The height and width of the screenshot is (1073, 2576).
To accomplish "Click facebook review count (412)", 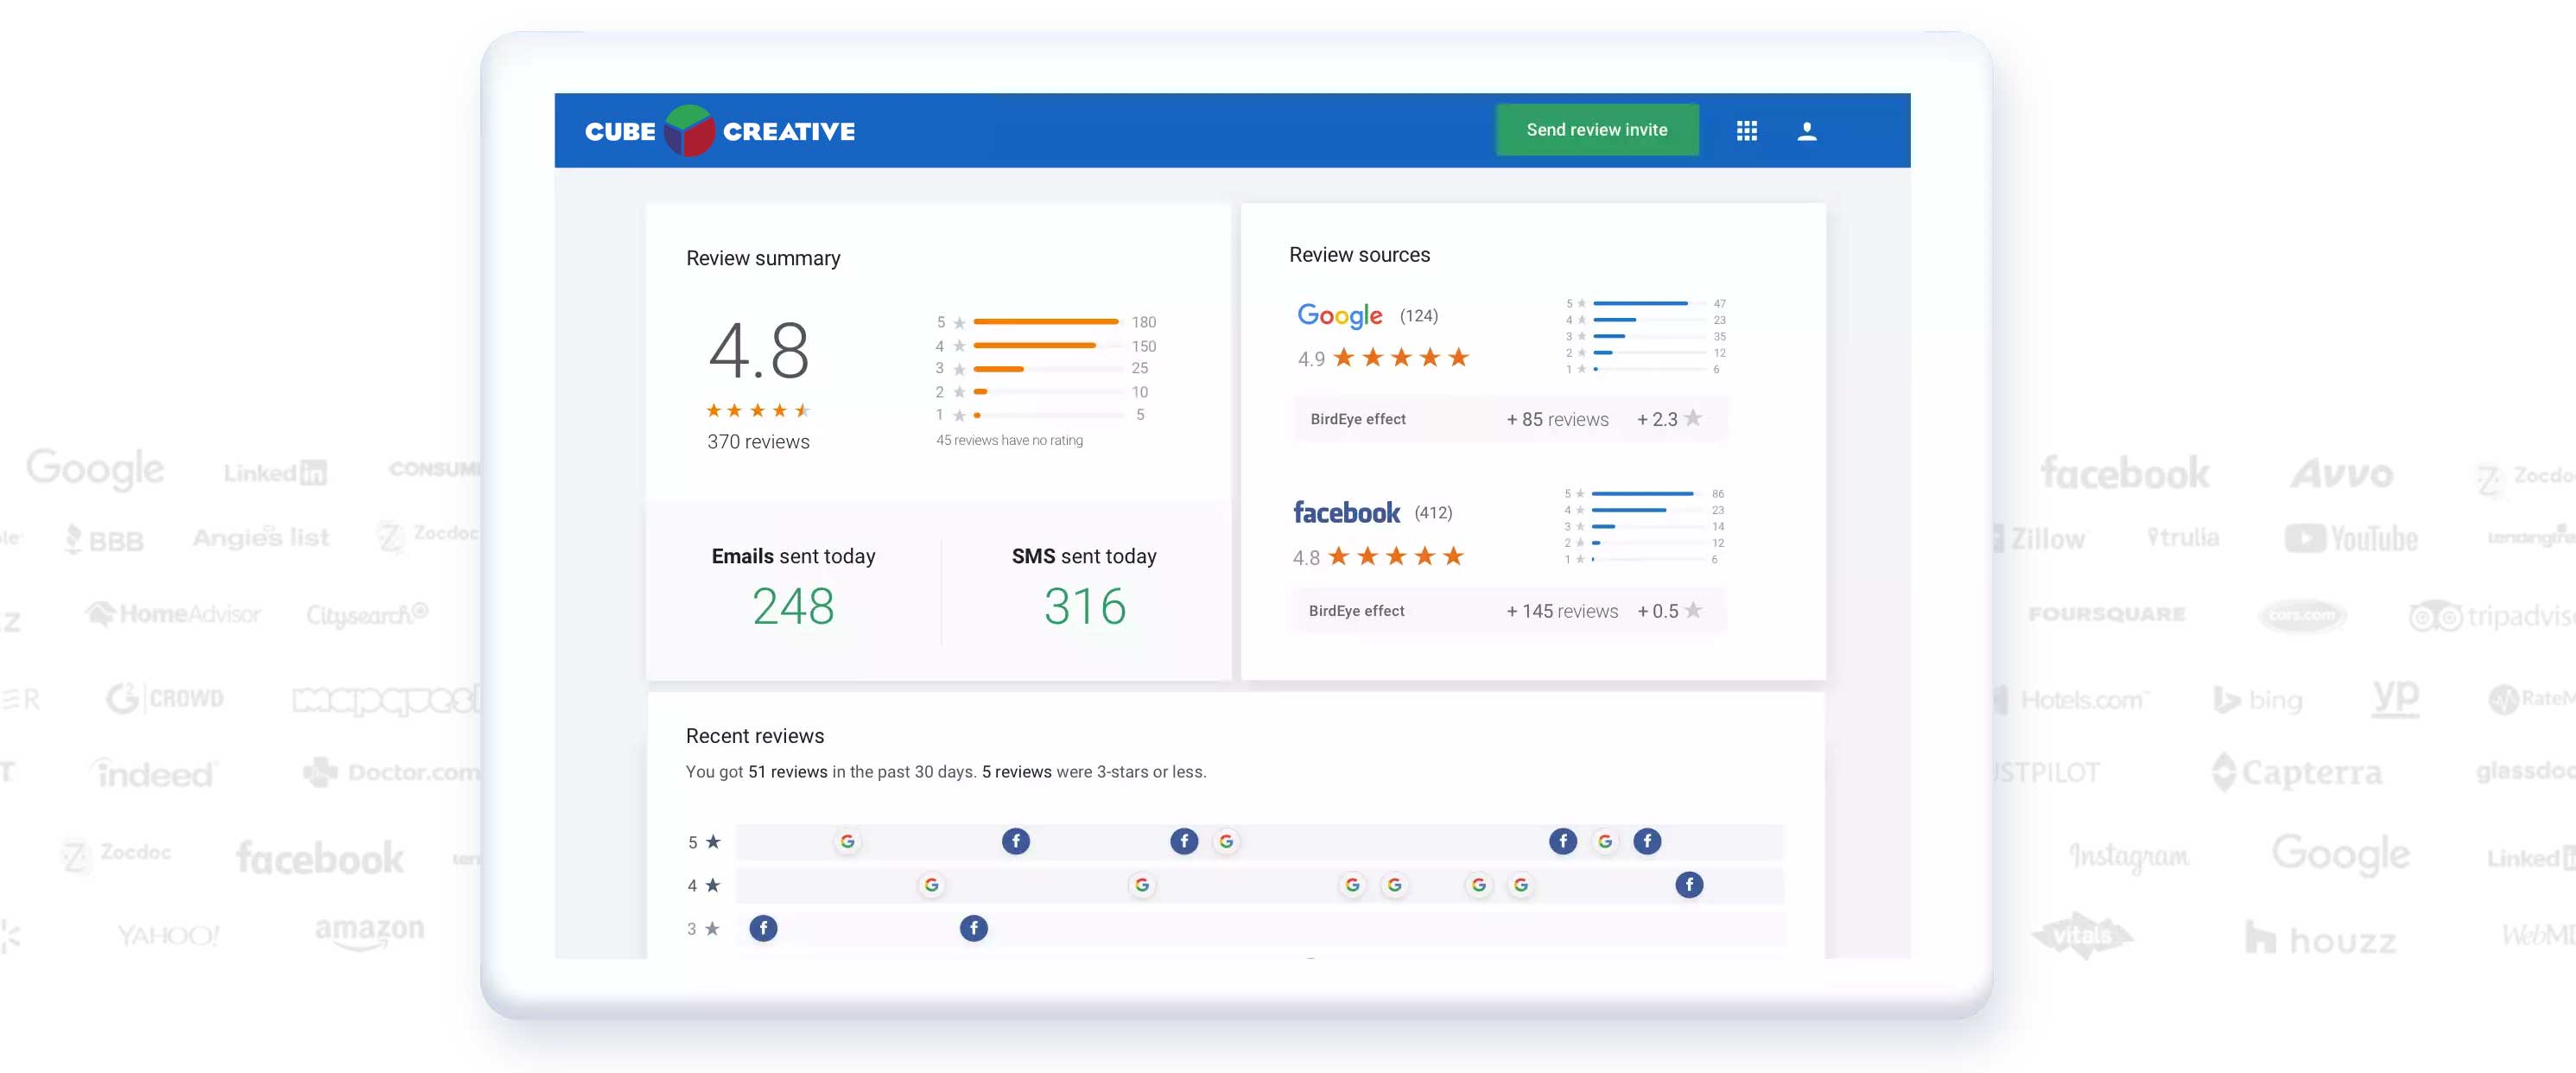I will (1432, 513).
